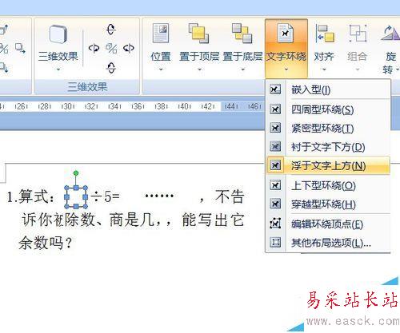Viewport: 400px width, 333px height.
Task: Click the icon beside 四周型环绕
Action: [275, 109]
